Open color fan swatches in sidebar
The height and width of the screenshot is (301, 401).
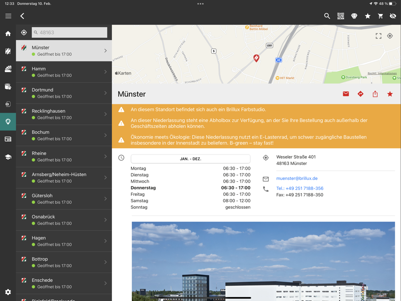pos(8,69)
